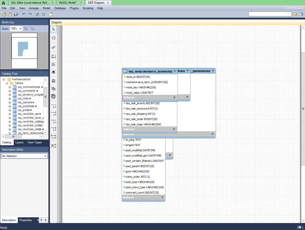Select the pointer selection tool

[54, 29]
